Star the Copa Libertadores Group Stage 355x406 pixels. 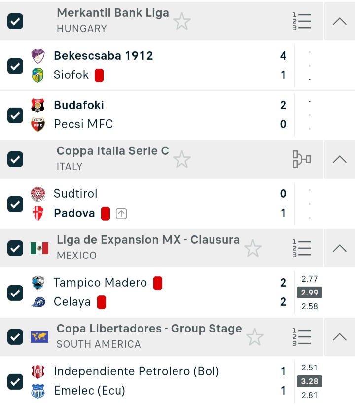tap(254, 337)
